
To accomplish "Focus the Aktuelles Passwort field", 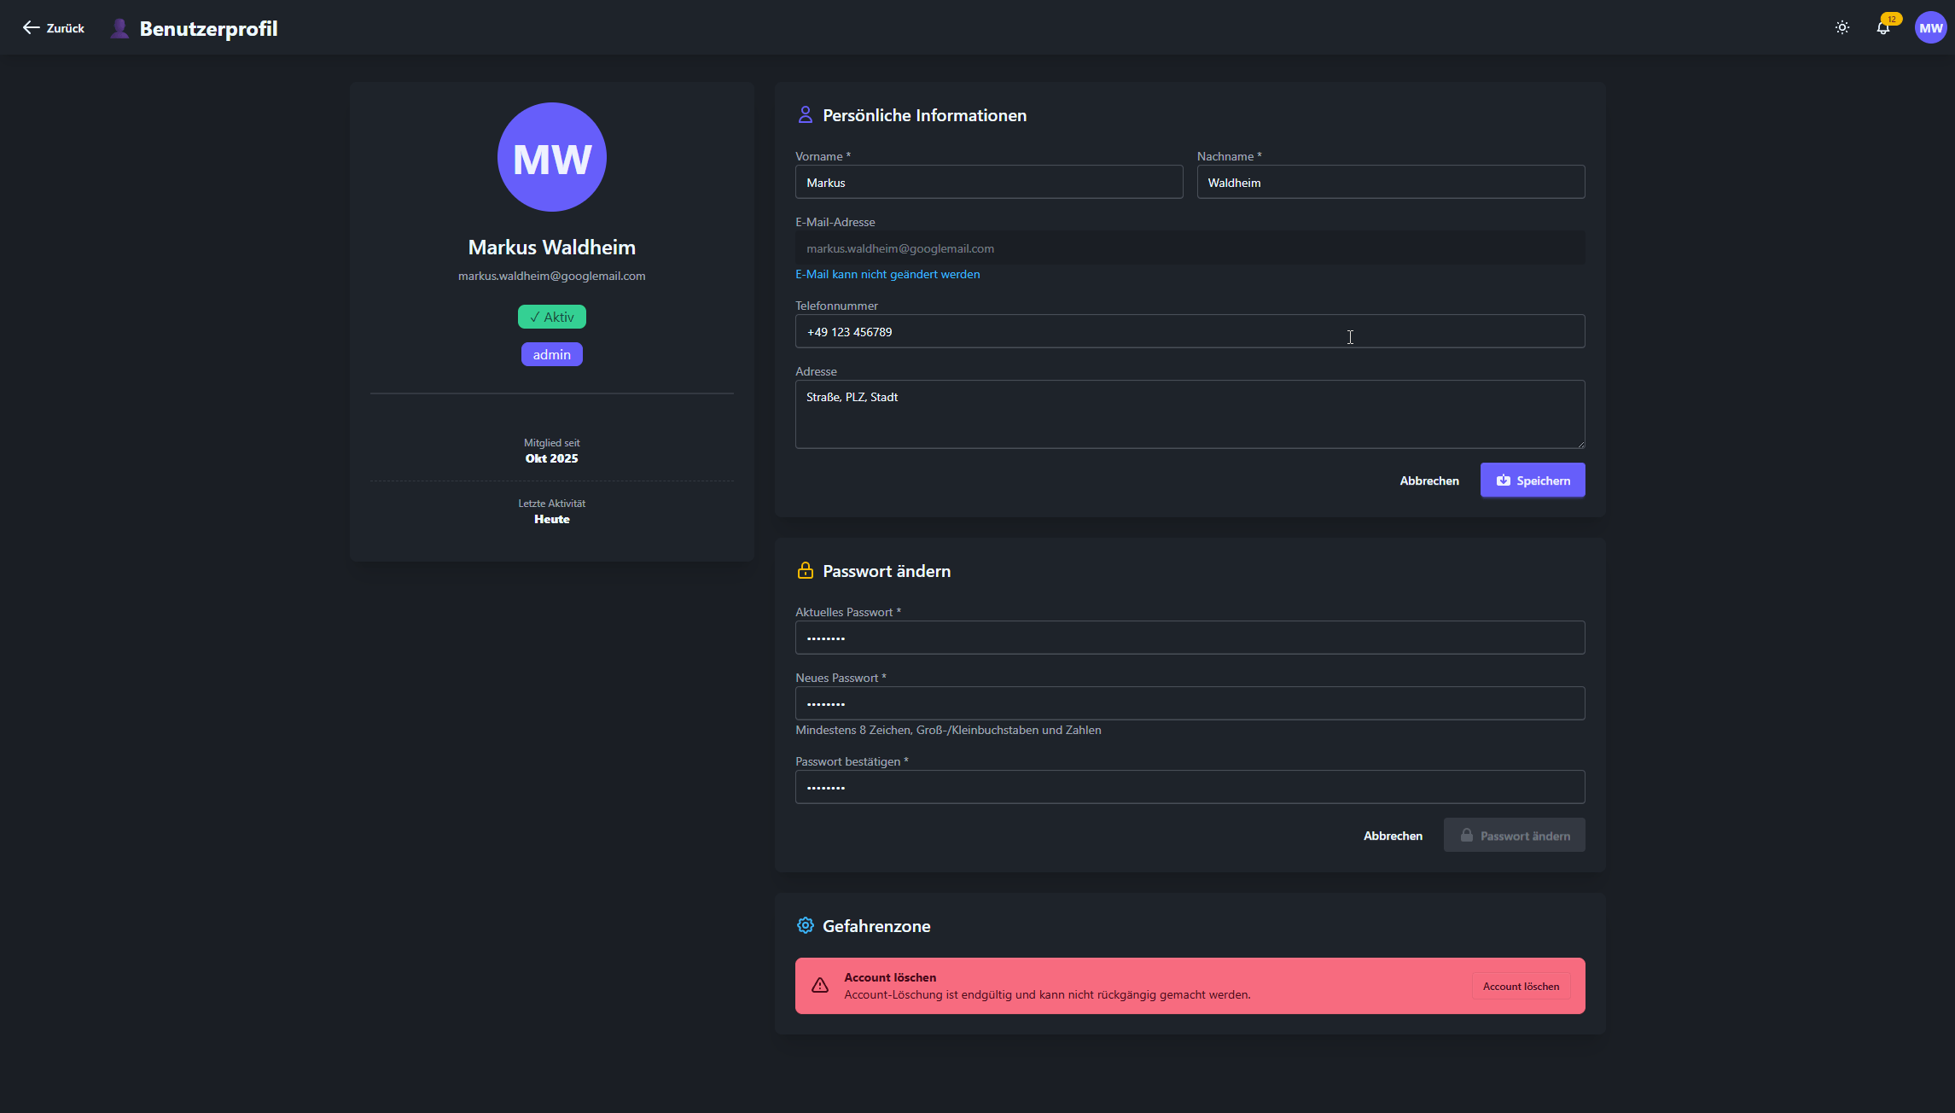I will [x=1190, y=638].
